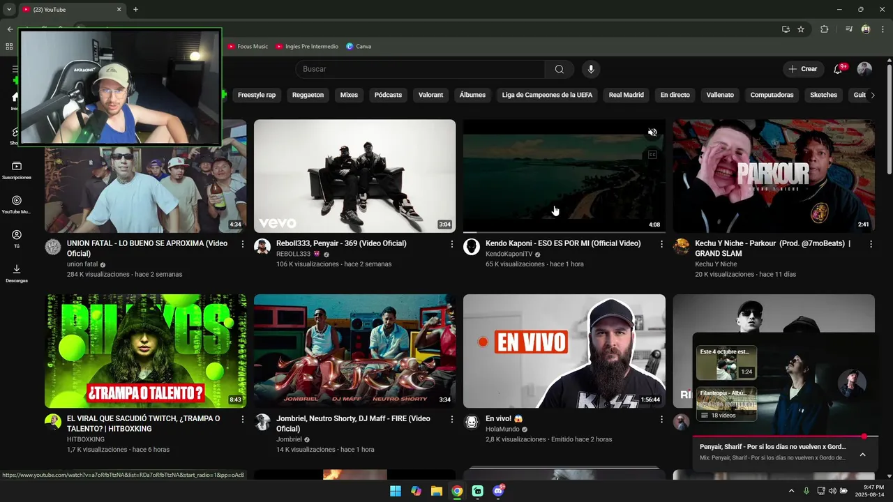Focus the Buscar search field
The image size is (893, 502).
coord(420,69)
